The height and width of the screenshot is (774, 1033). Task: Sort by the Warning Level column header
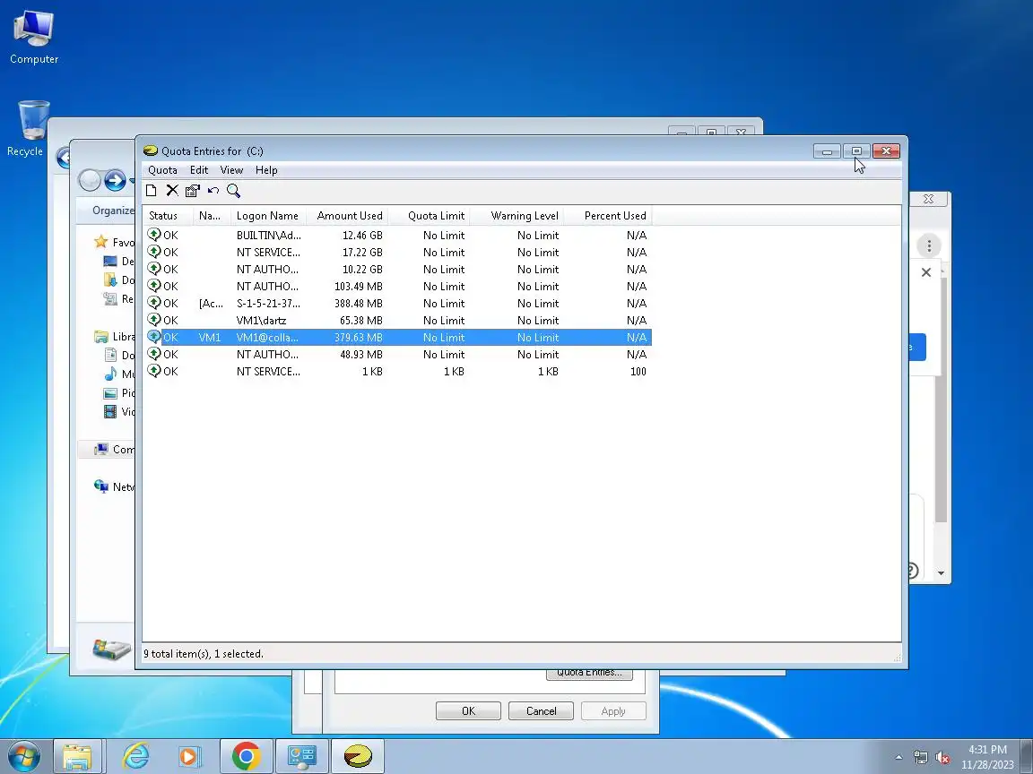click(517, 216)
